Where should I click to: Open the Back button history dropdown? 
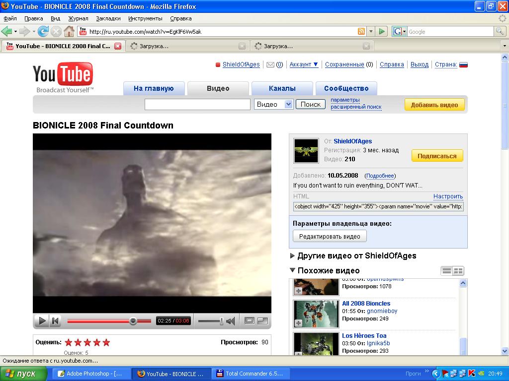(15, 32)
